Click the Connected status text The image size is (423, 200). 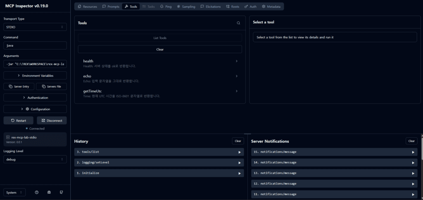coord(37,129)
